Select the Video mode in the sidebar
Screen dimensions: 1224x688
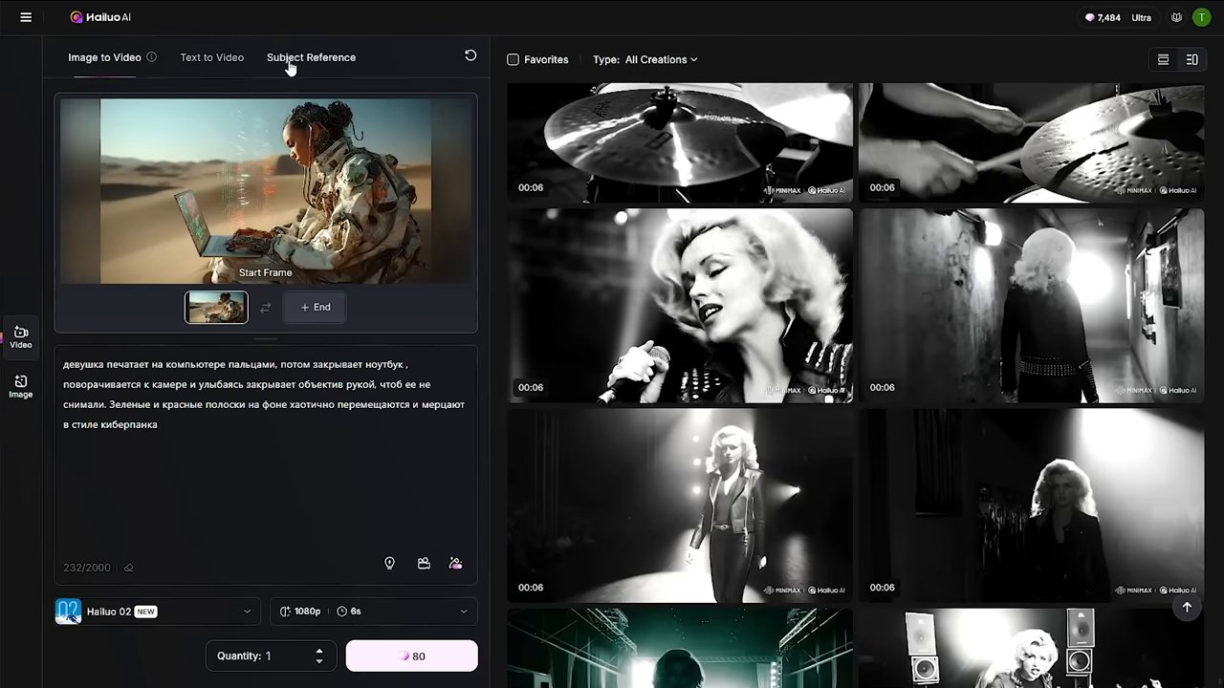point(21,337)
